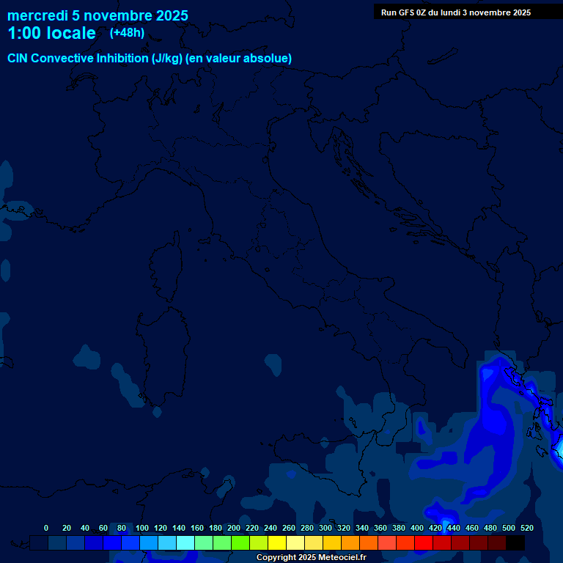Click the legend scale number '140'
Screen dimensions: 563x563
point(179,528)
